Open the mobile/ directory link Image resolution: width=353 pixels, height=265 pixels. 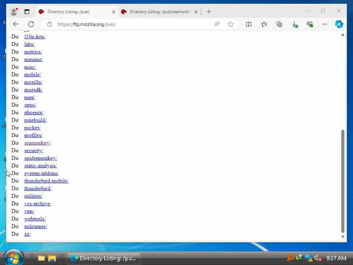(33, 75)
